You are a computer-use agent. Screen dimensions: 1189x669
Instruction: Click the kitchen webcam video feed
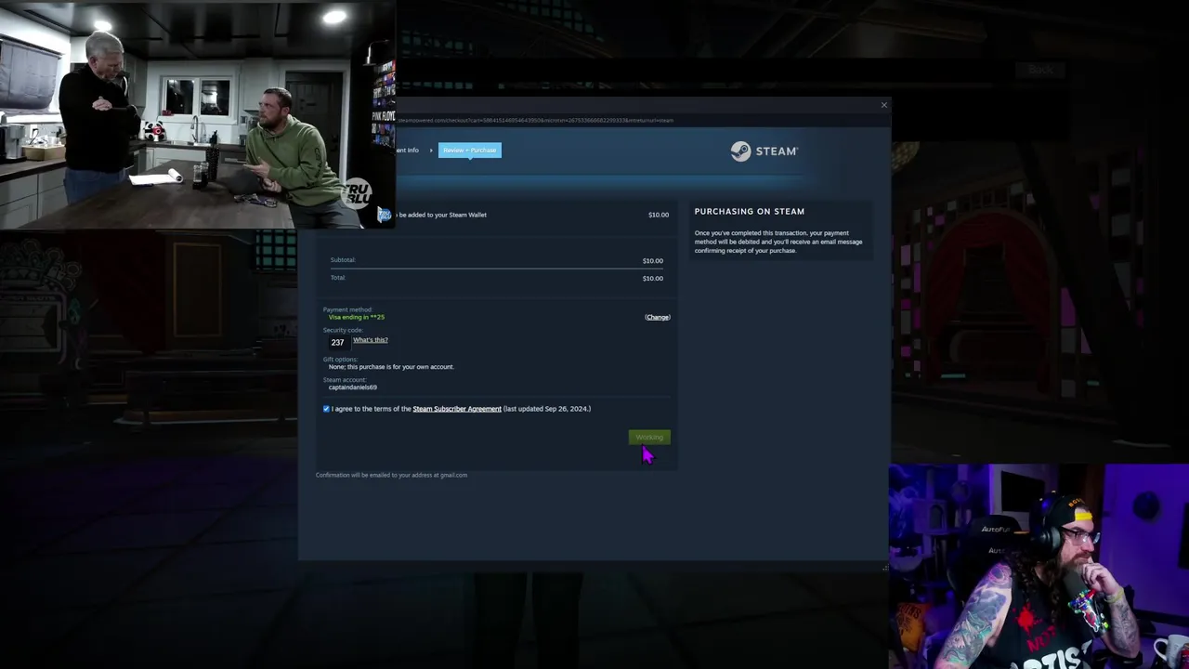point(198,114)
